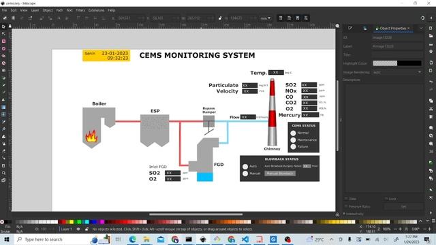Select the Pencil freehand tool

pos(3,85)
